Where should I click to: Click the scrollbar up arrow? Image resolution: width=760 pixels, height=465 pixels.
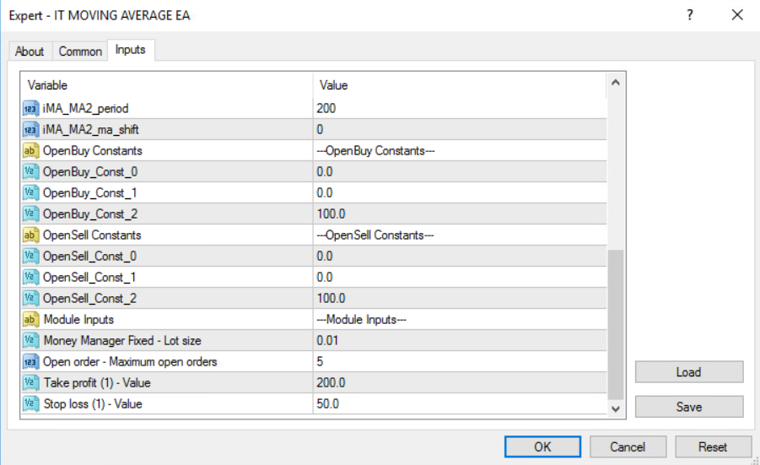point(616,83)
